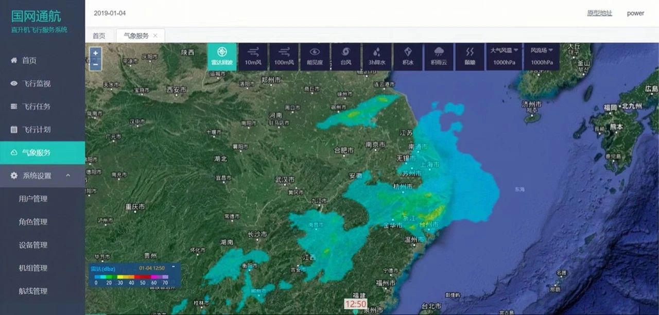The height and width of the screenshot is (315, 659).
Task: Minimize the 雷达(dbz) legend panel
Action: pyautogui.click(x=173, y=267)
